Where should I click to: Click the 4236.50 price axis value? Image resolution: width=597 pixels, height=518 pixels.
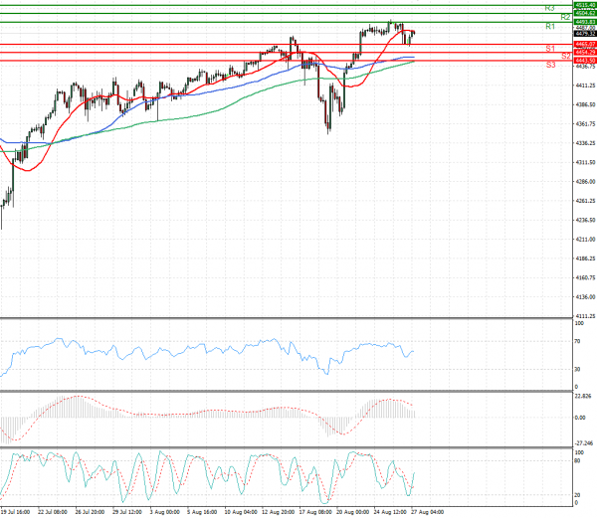click(x=585, y=220)
